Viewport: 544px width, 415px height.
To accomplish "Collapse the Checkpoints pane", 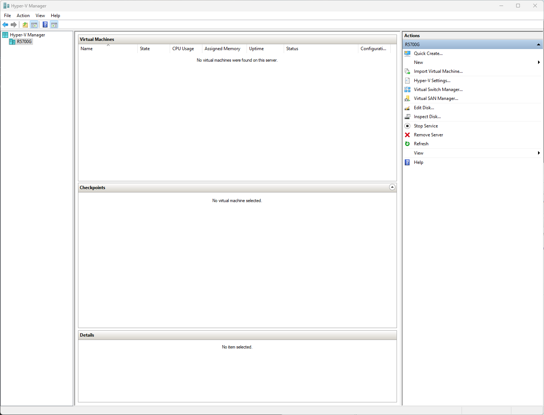I will [392, 187].
